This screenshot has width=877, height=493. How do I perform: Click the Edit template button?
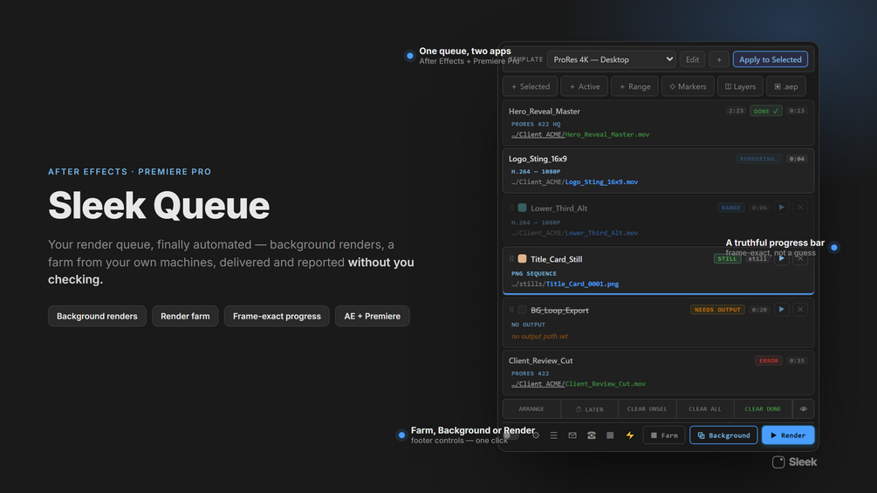pyautogui.click(x=692, y=59)
